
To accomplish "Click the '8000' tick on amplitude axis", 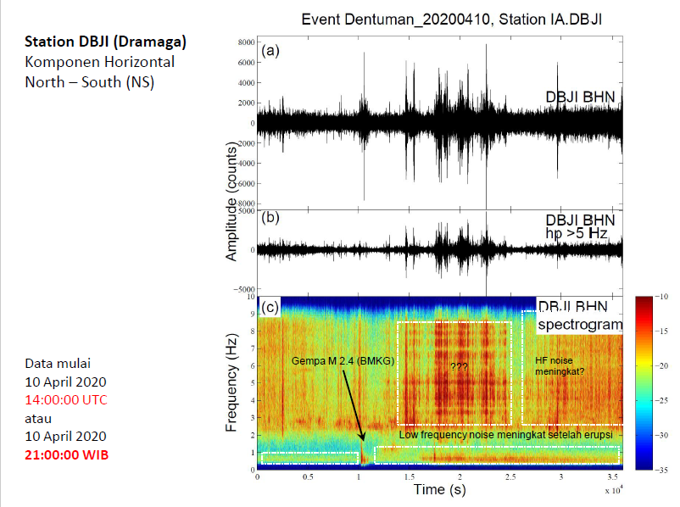I will click(246, 42).
